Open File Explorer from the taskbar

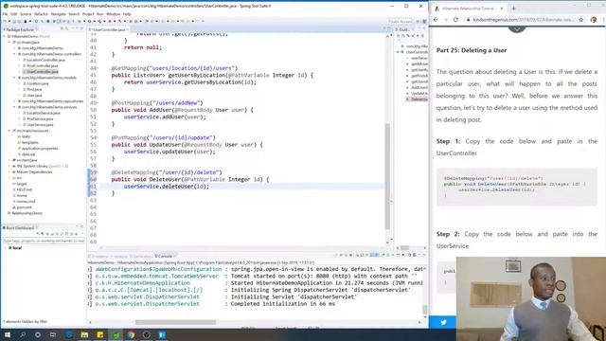tap(84, 334)
